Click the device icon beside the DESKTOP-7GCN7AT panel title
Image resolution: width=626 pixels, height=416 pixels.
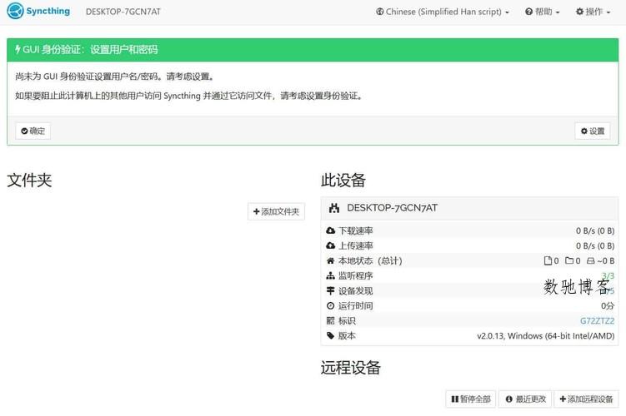click(333, 208)
